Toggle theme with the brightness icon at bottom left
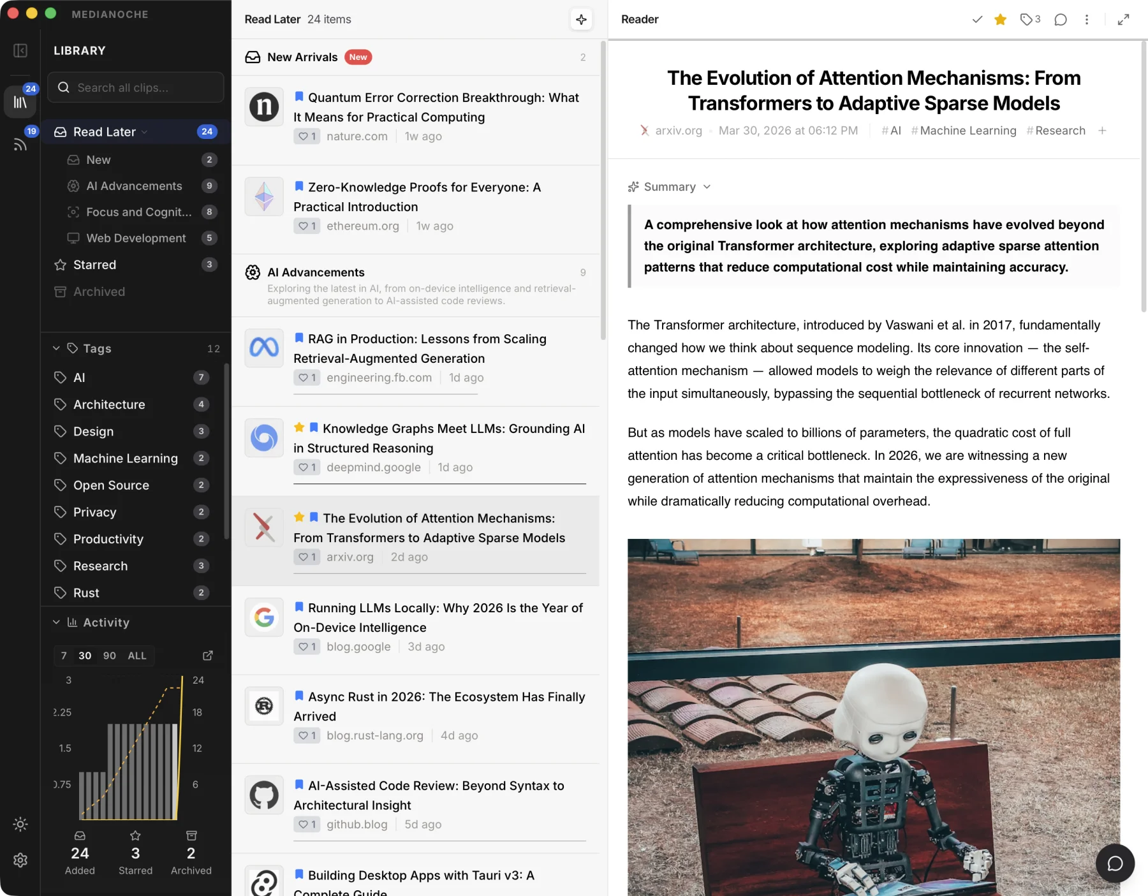Screen dimensions: 1148x896 (x=20, y=824)
